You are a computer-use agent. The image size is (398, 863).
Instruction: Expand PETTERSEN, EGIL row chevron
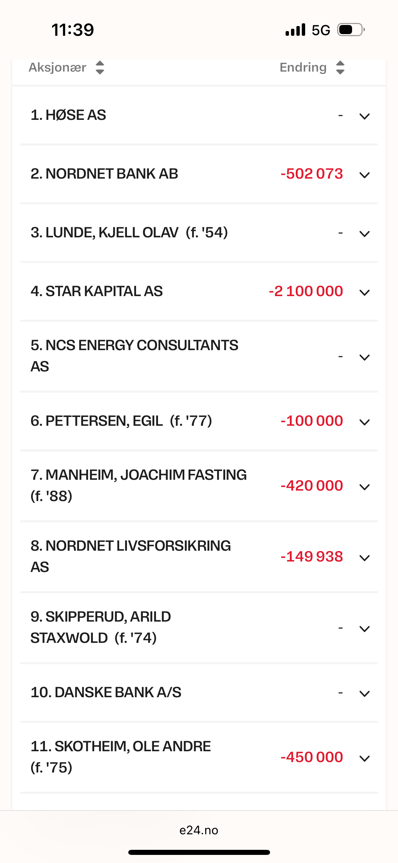(x=365, y=422)
